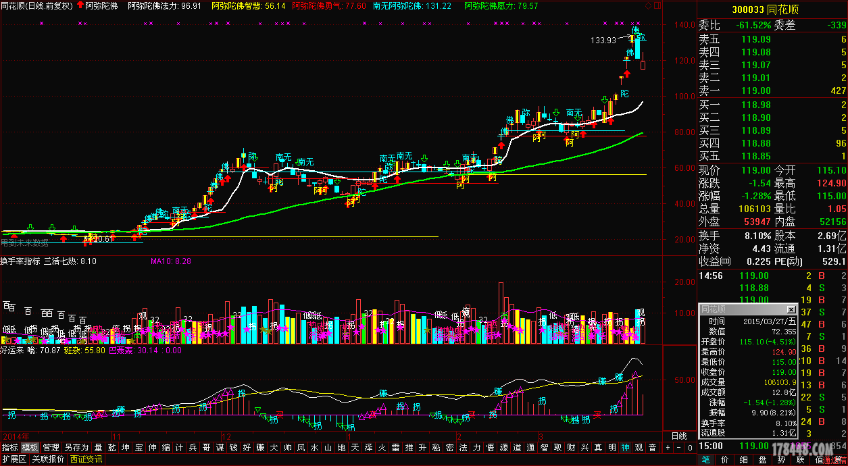848x466 pixels.
Task: Select the 悟 template button
Action: (x=490, y=447)
